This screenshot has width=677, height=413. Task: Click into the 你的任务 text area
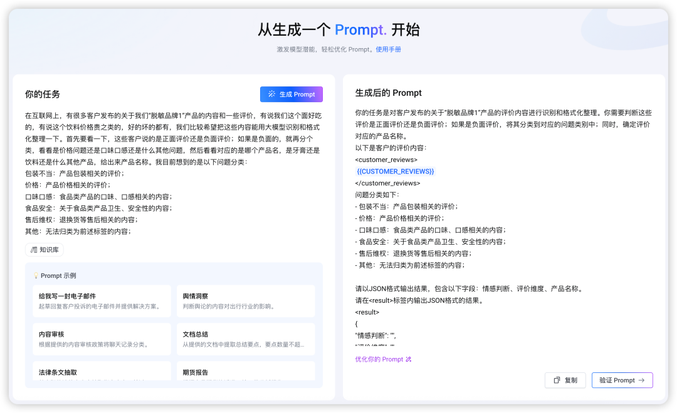(174, 173)
